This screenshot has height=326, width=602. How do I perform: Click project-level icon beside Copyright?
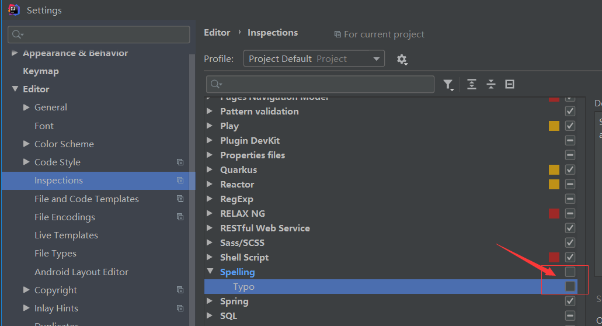180,290
